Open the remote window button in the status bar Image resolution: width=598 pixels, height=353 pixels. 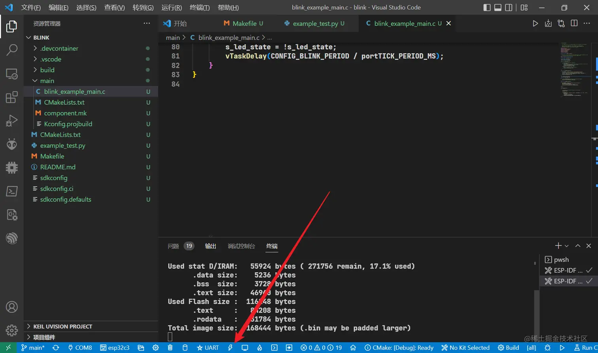point(8,348)
